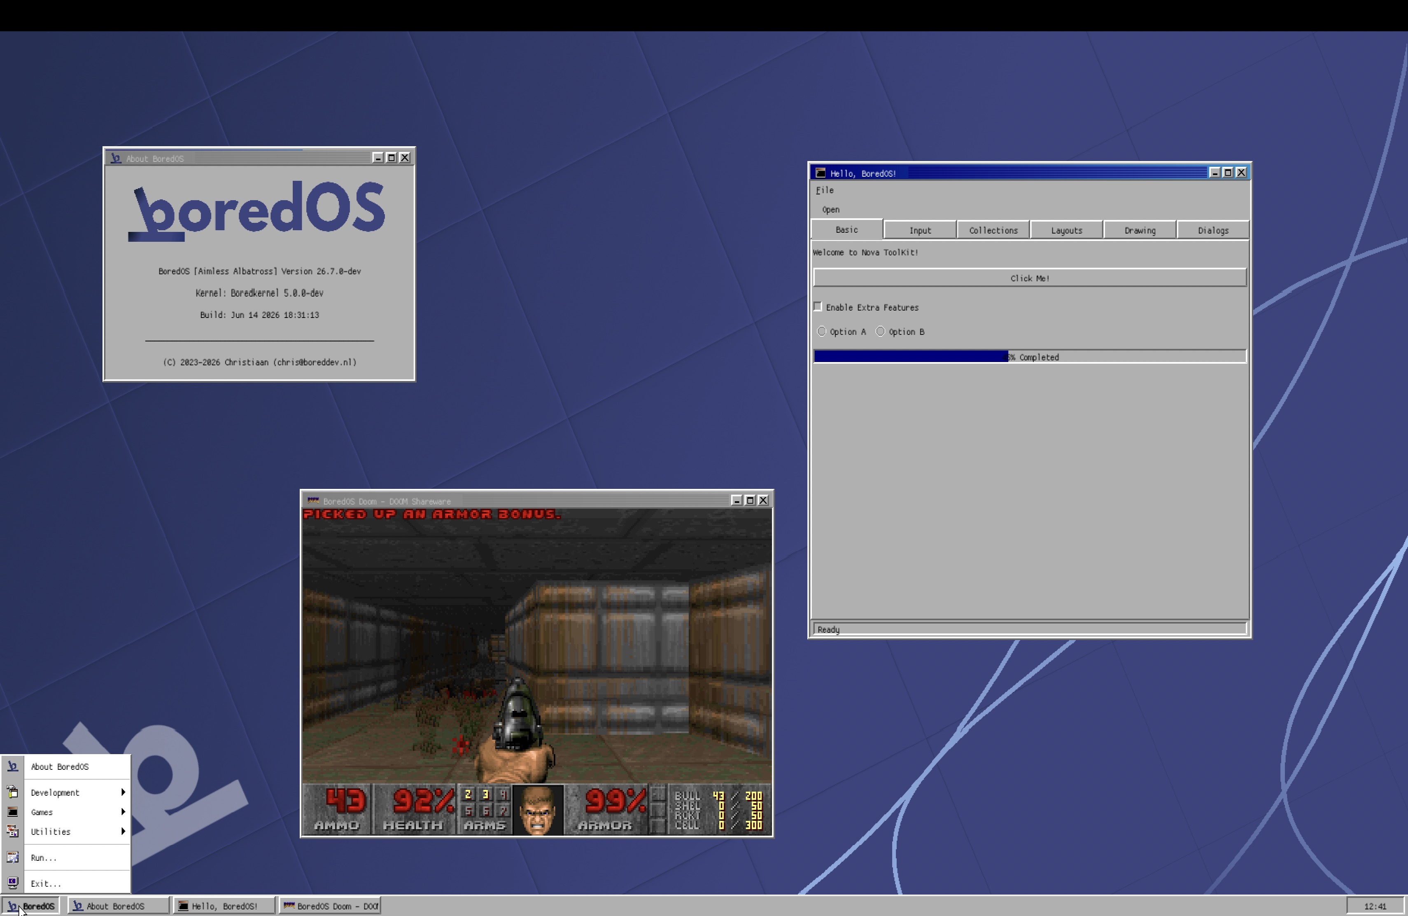Open the Games menu entry
Viewport: 1408px width, 916px height.
(x=66, y=812)
